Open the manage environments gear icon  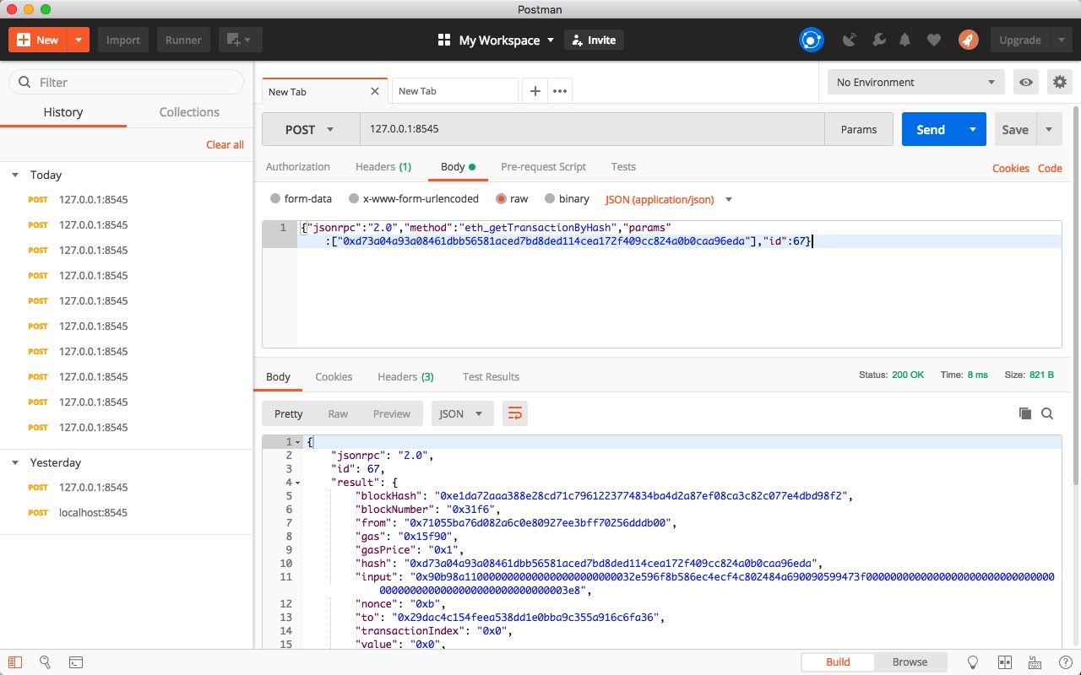pyautogui.click(x=1060, y=82)
